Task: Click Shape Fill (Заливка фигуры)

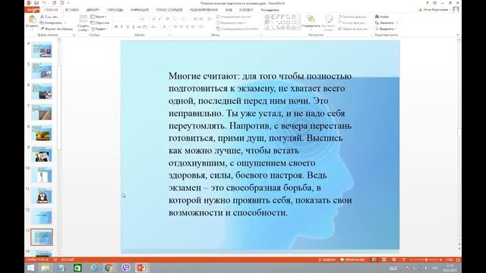Action: coord(353,17)
